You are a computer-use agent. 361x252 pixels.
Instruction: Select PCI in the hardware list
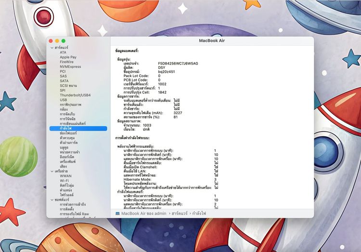pyautogui.click(x=63, y=71)
